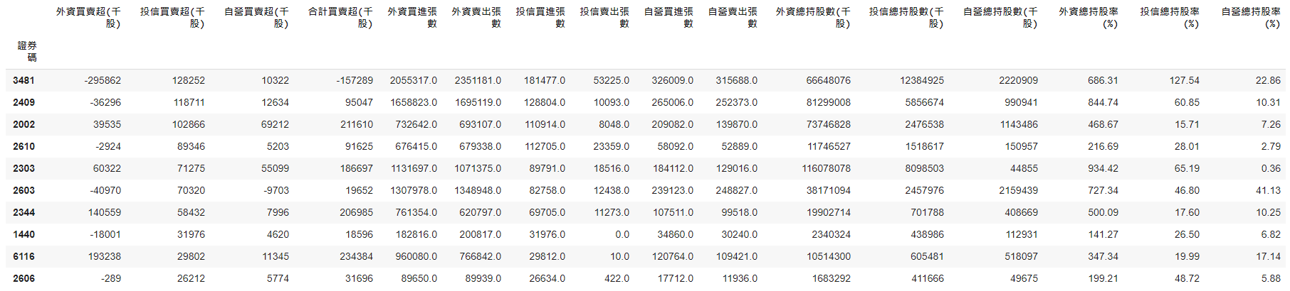Click the 證券碼 index header

[x=27, y=51]
